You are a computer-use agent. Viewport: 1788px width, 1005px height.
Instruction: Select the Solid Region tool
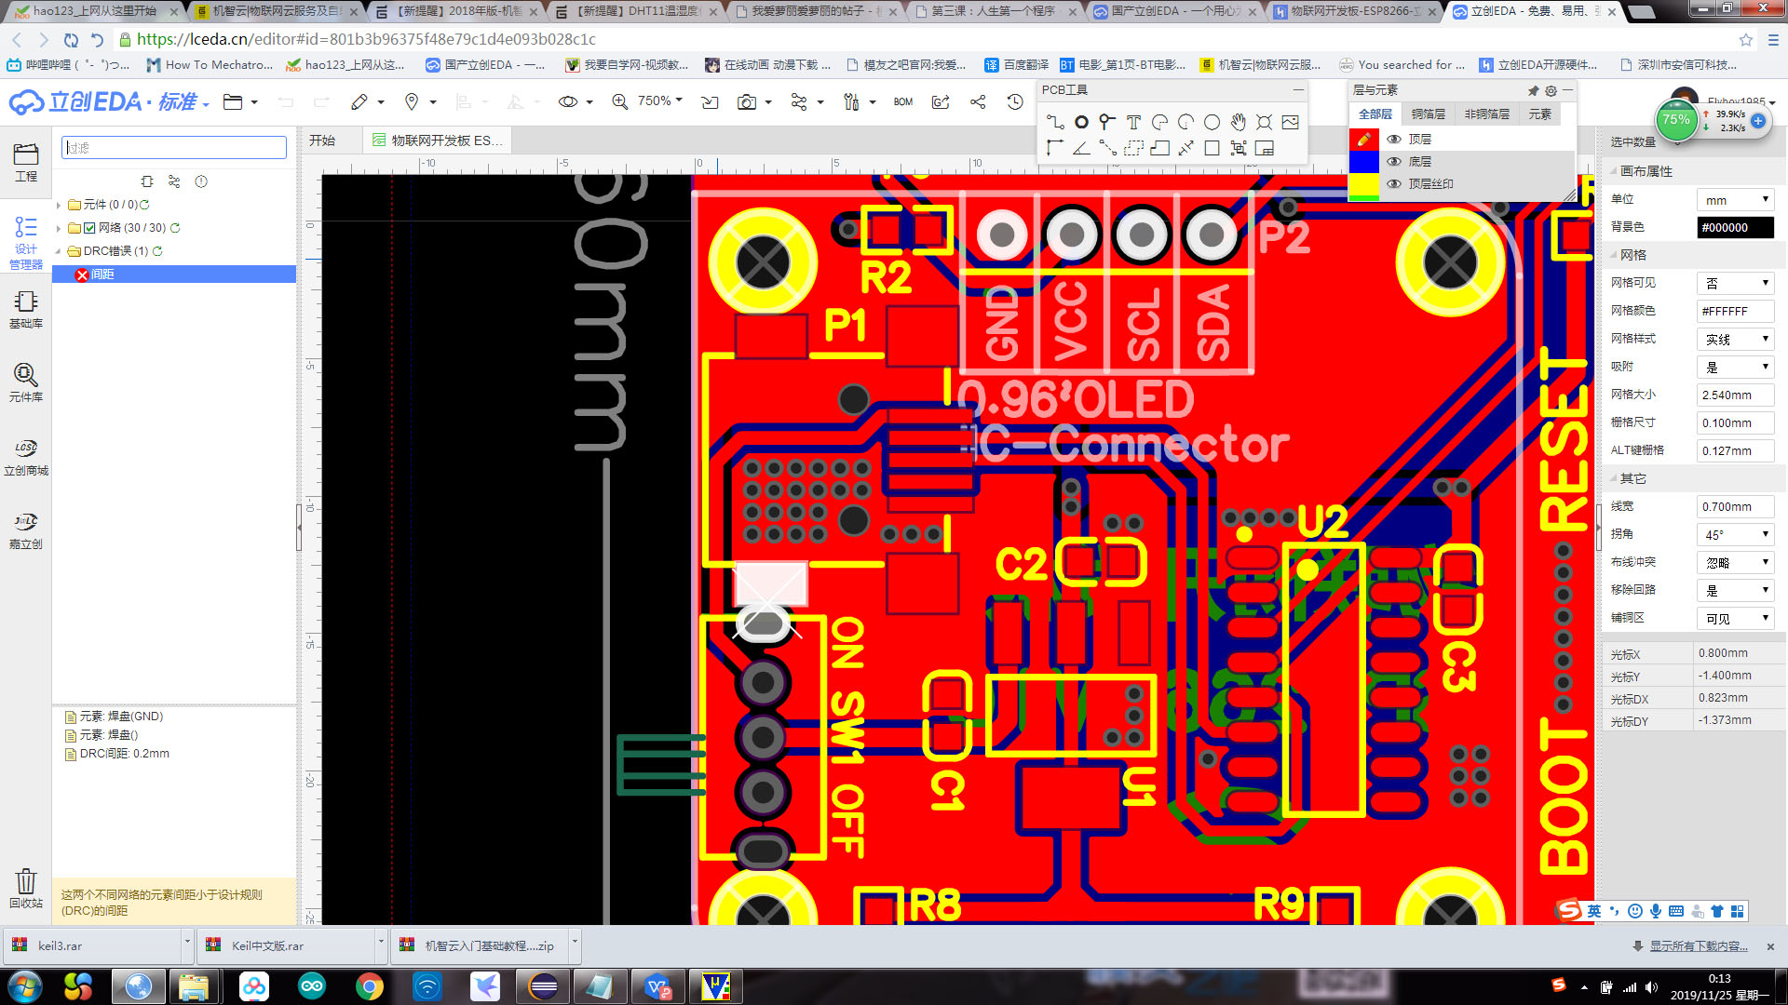[1159, 148]
